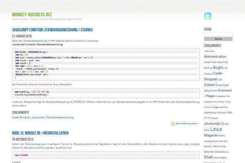The image size is (245, 163).
Task: Open the Security tag in the tag cloud
Action: pos(209,152)
